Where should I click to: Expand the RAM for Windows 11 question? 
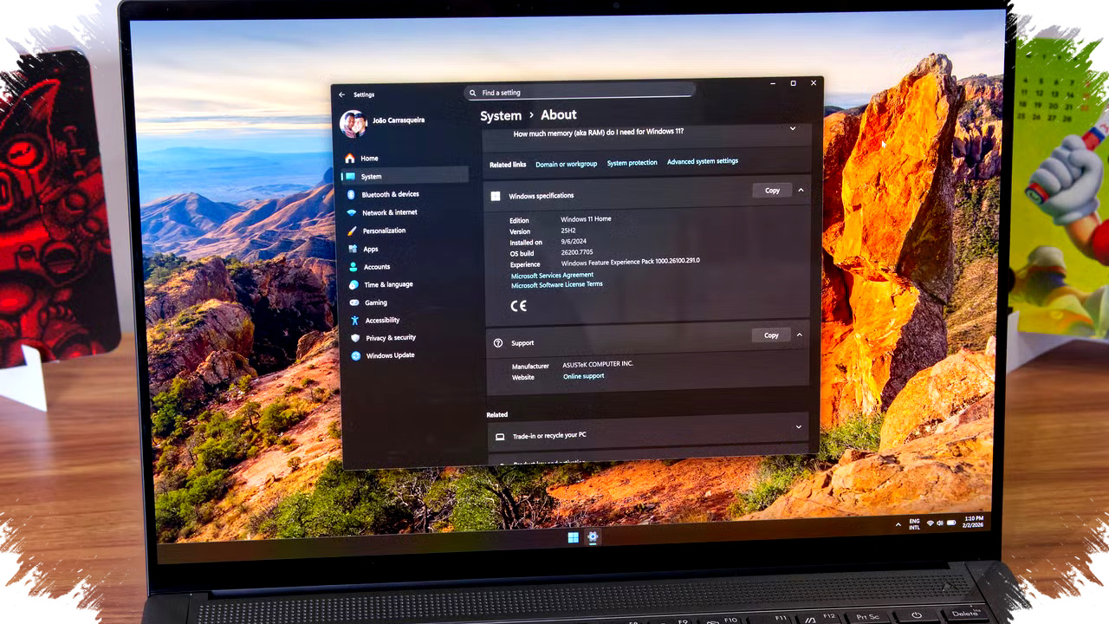click(x=792, y=129)
